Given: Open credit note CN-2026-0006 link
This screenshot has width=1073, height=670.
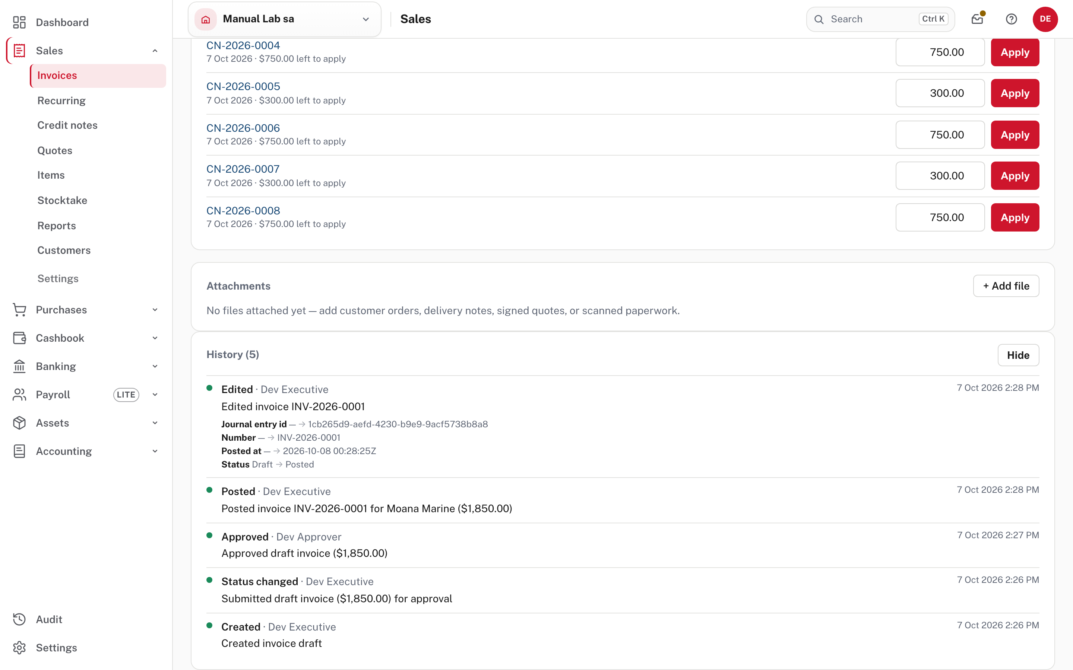Looking at the screenshot, I should point(243,128).
